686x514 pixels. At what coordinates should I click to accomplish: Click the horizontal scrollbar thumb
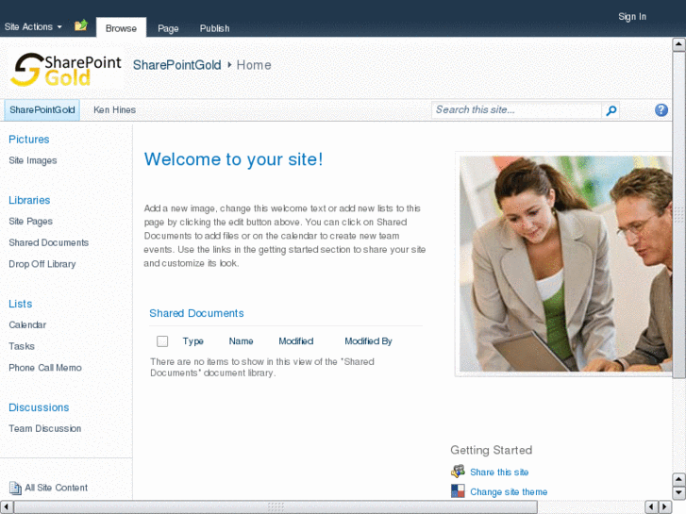[x=276, y=506]
